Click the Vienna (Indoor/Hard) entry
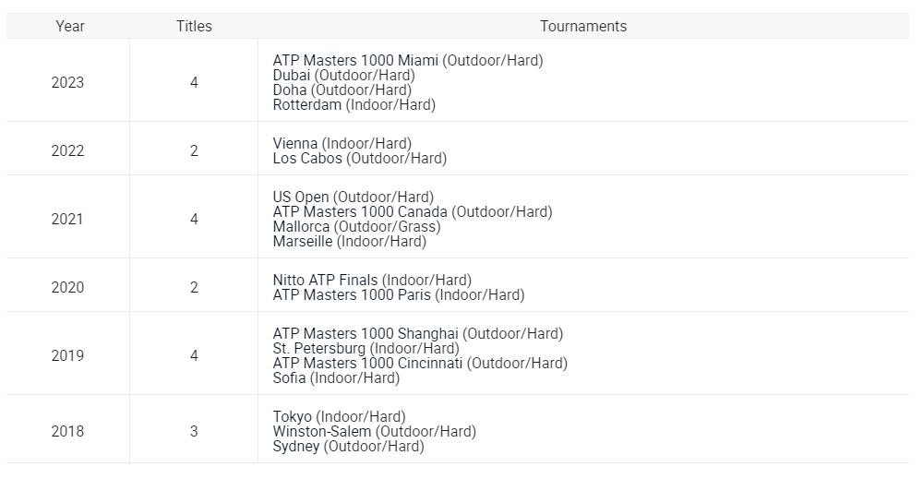The height and width of the screenshot is (491, 923). point(342,144)
